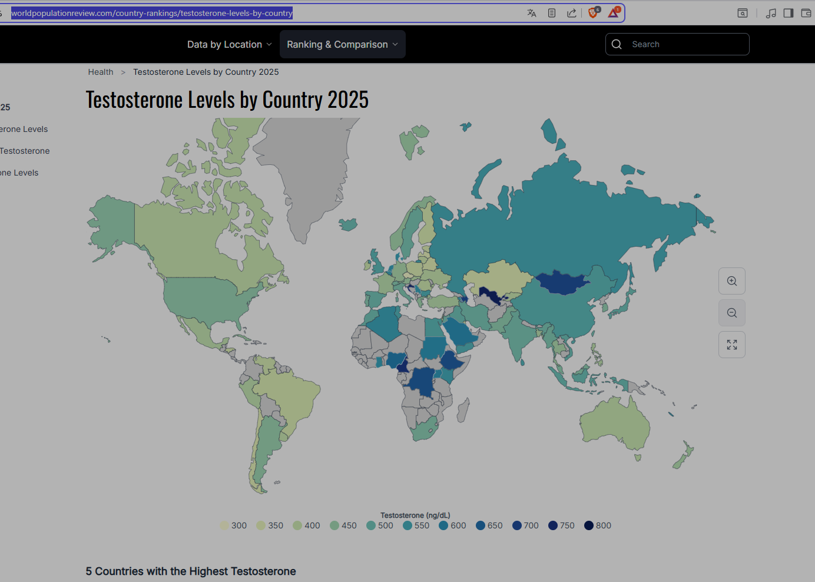The image size is (815, 582).
Task: Open Brave Rewards triangle icon
Action: (614, 12)
